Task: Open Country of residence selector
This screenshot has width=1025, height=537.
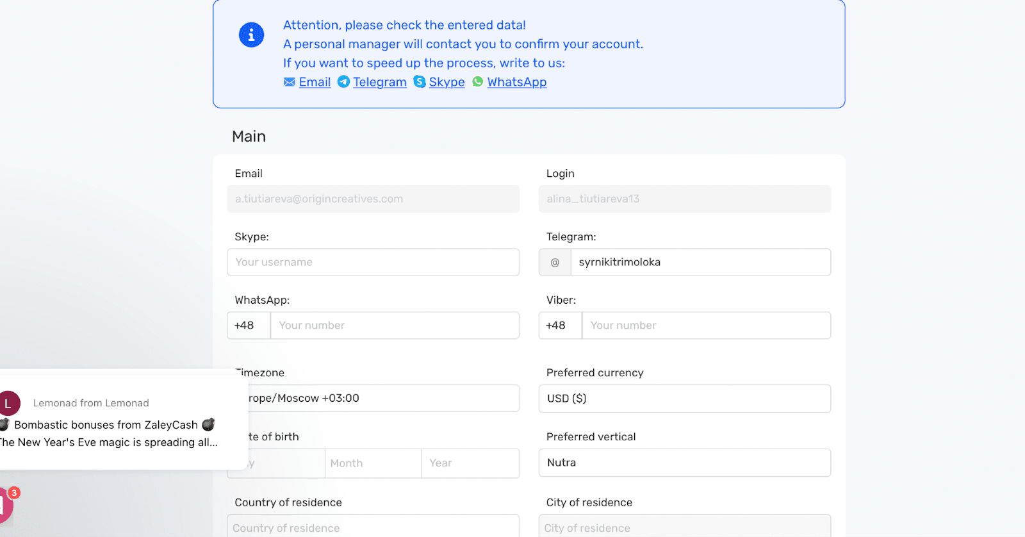Action: [373, 526]
